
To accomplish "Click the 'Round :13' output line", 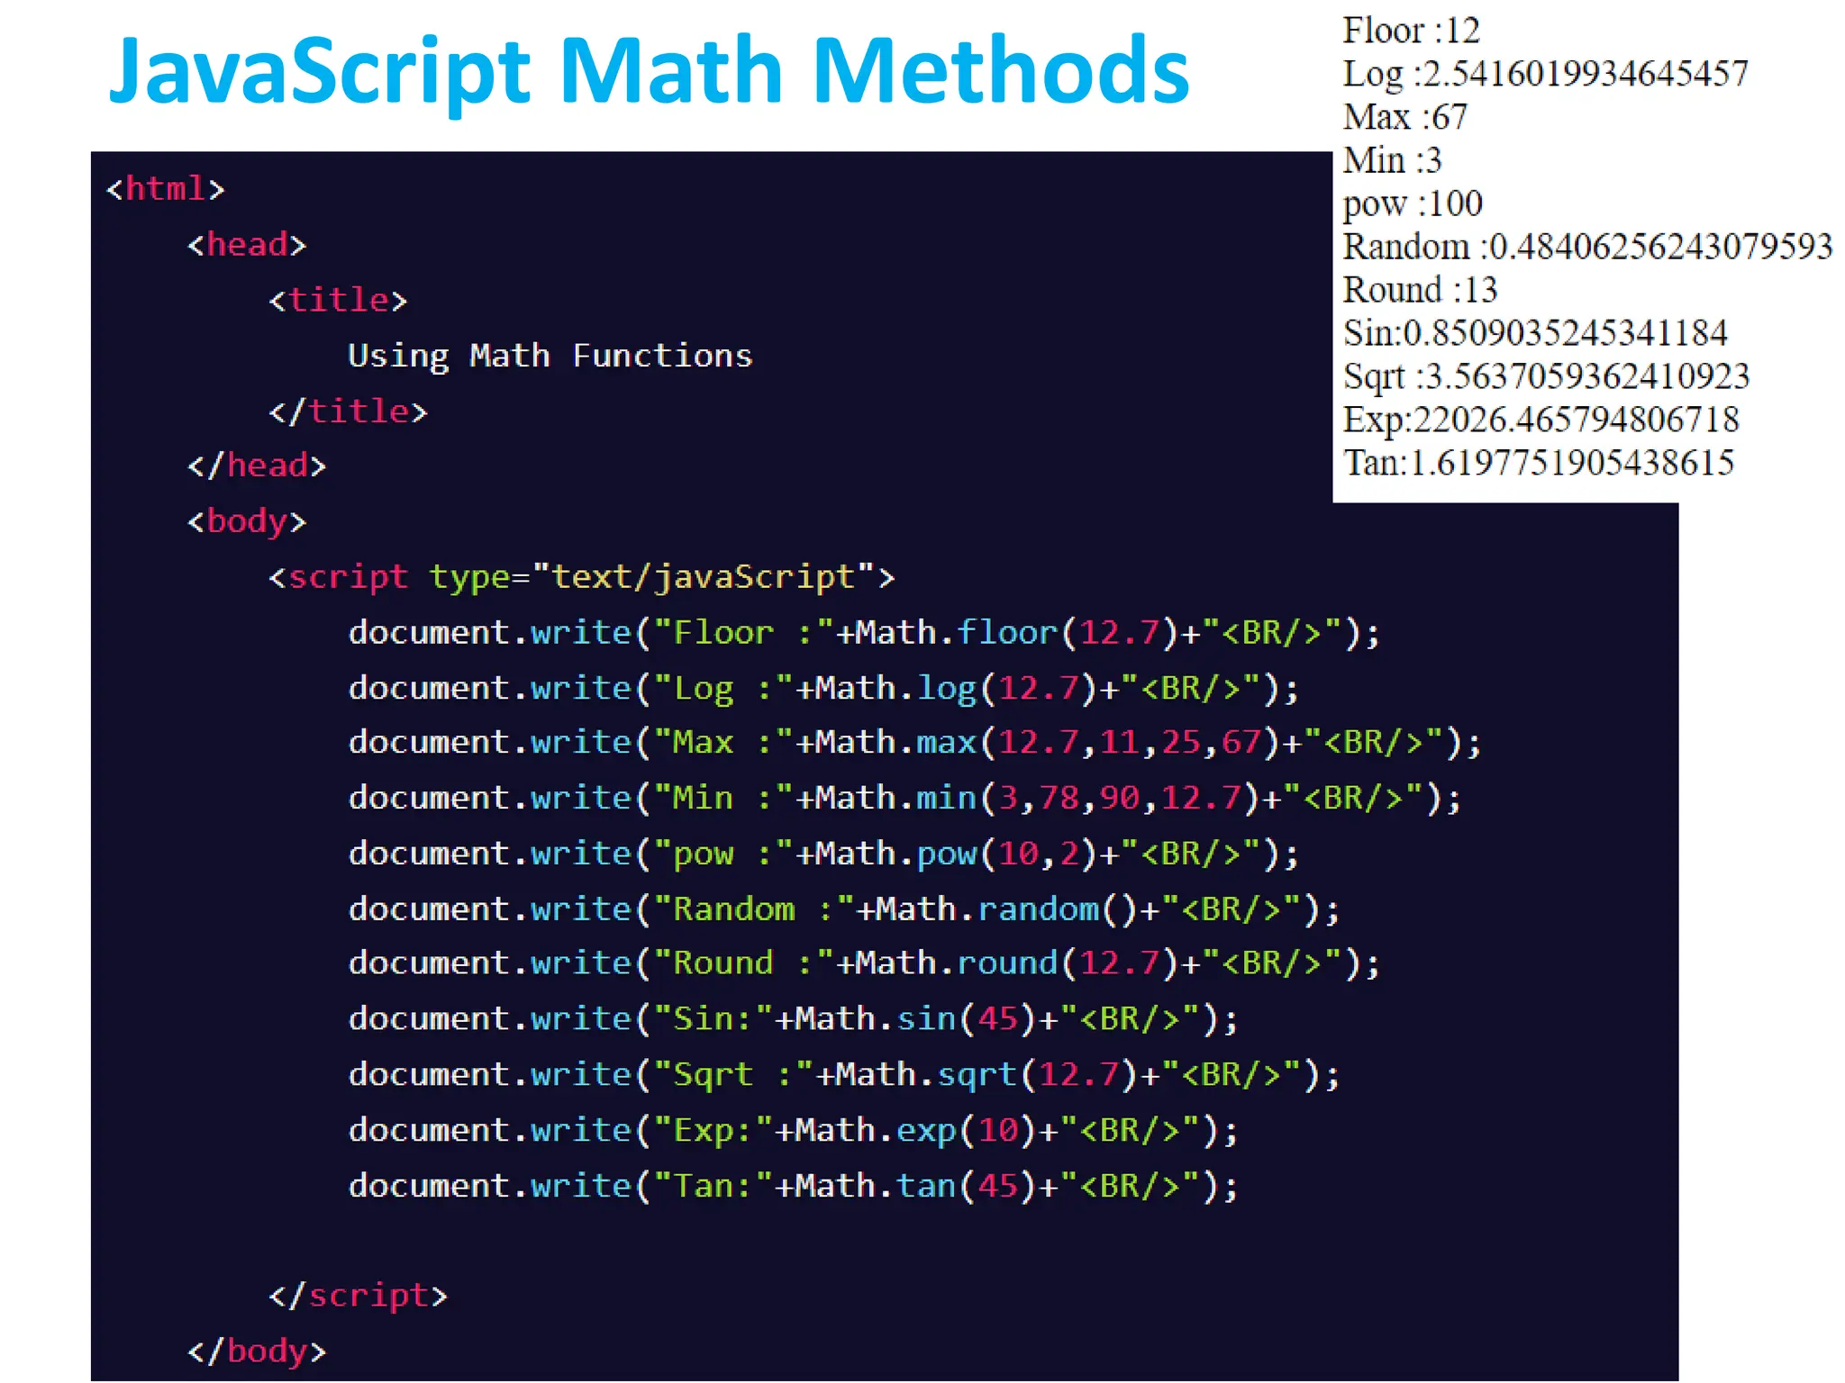I will [1420, 291].
